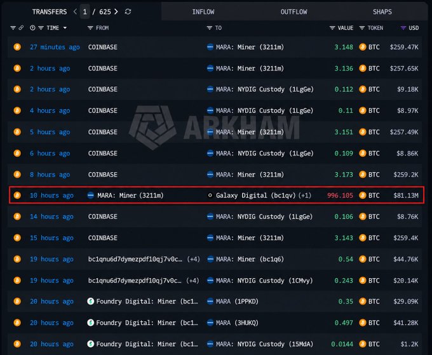Switch to the OUTFLOW tab

click(x=294, y=12)
